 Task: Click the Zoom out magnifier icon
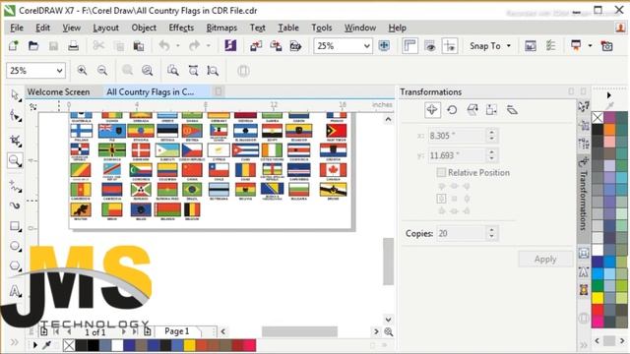[x=102, y=71]
